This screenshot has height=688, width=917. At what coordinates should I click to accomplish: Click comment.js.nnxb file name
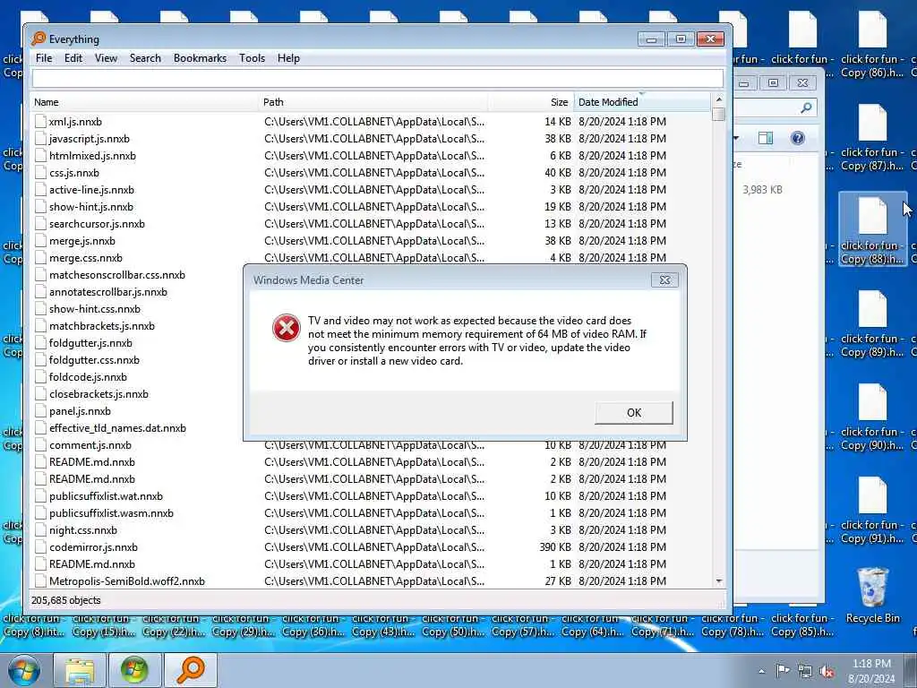tap(90, 444)
